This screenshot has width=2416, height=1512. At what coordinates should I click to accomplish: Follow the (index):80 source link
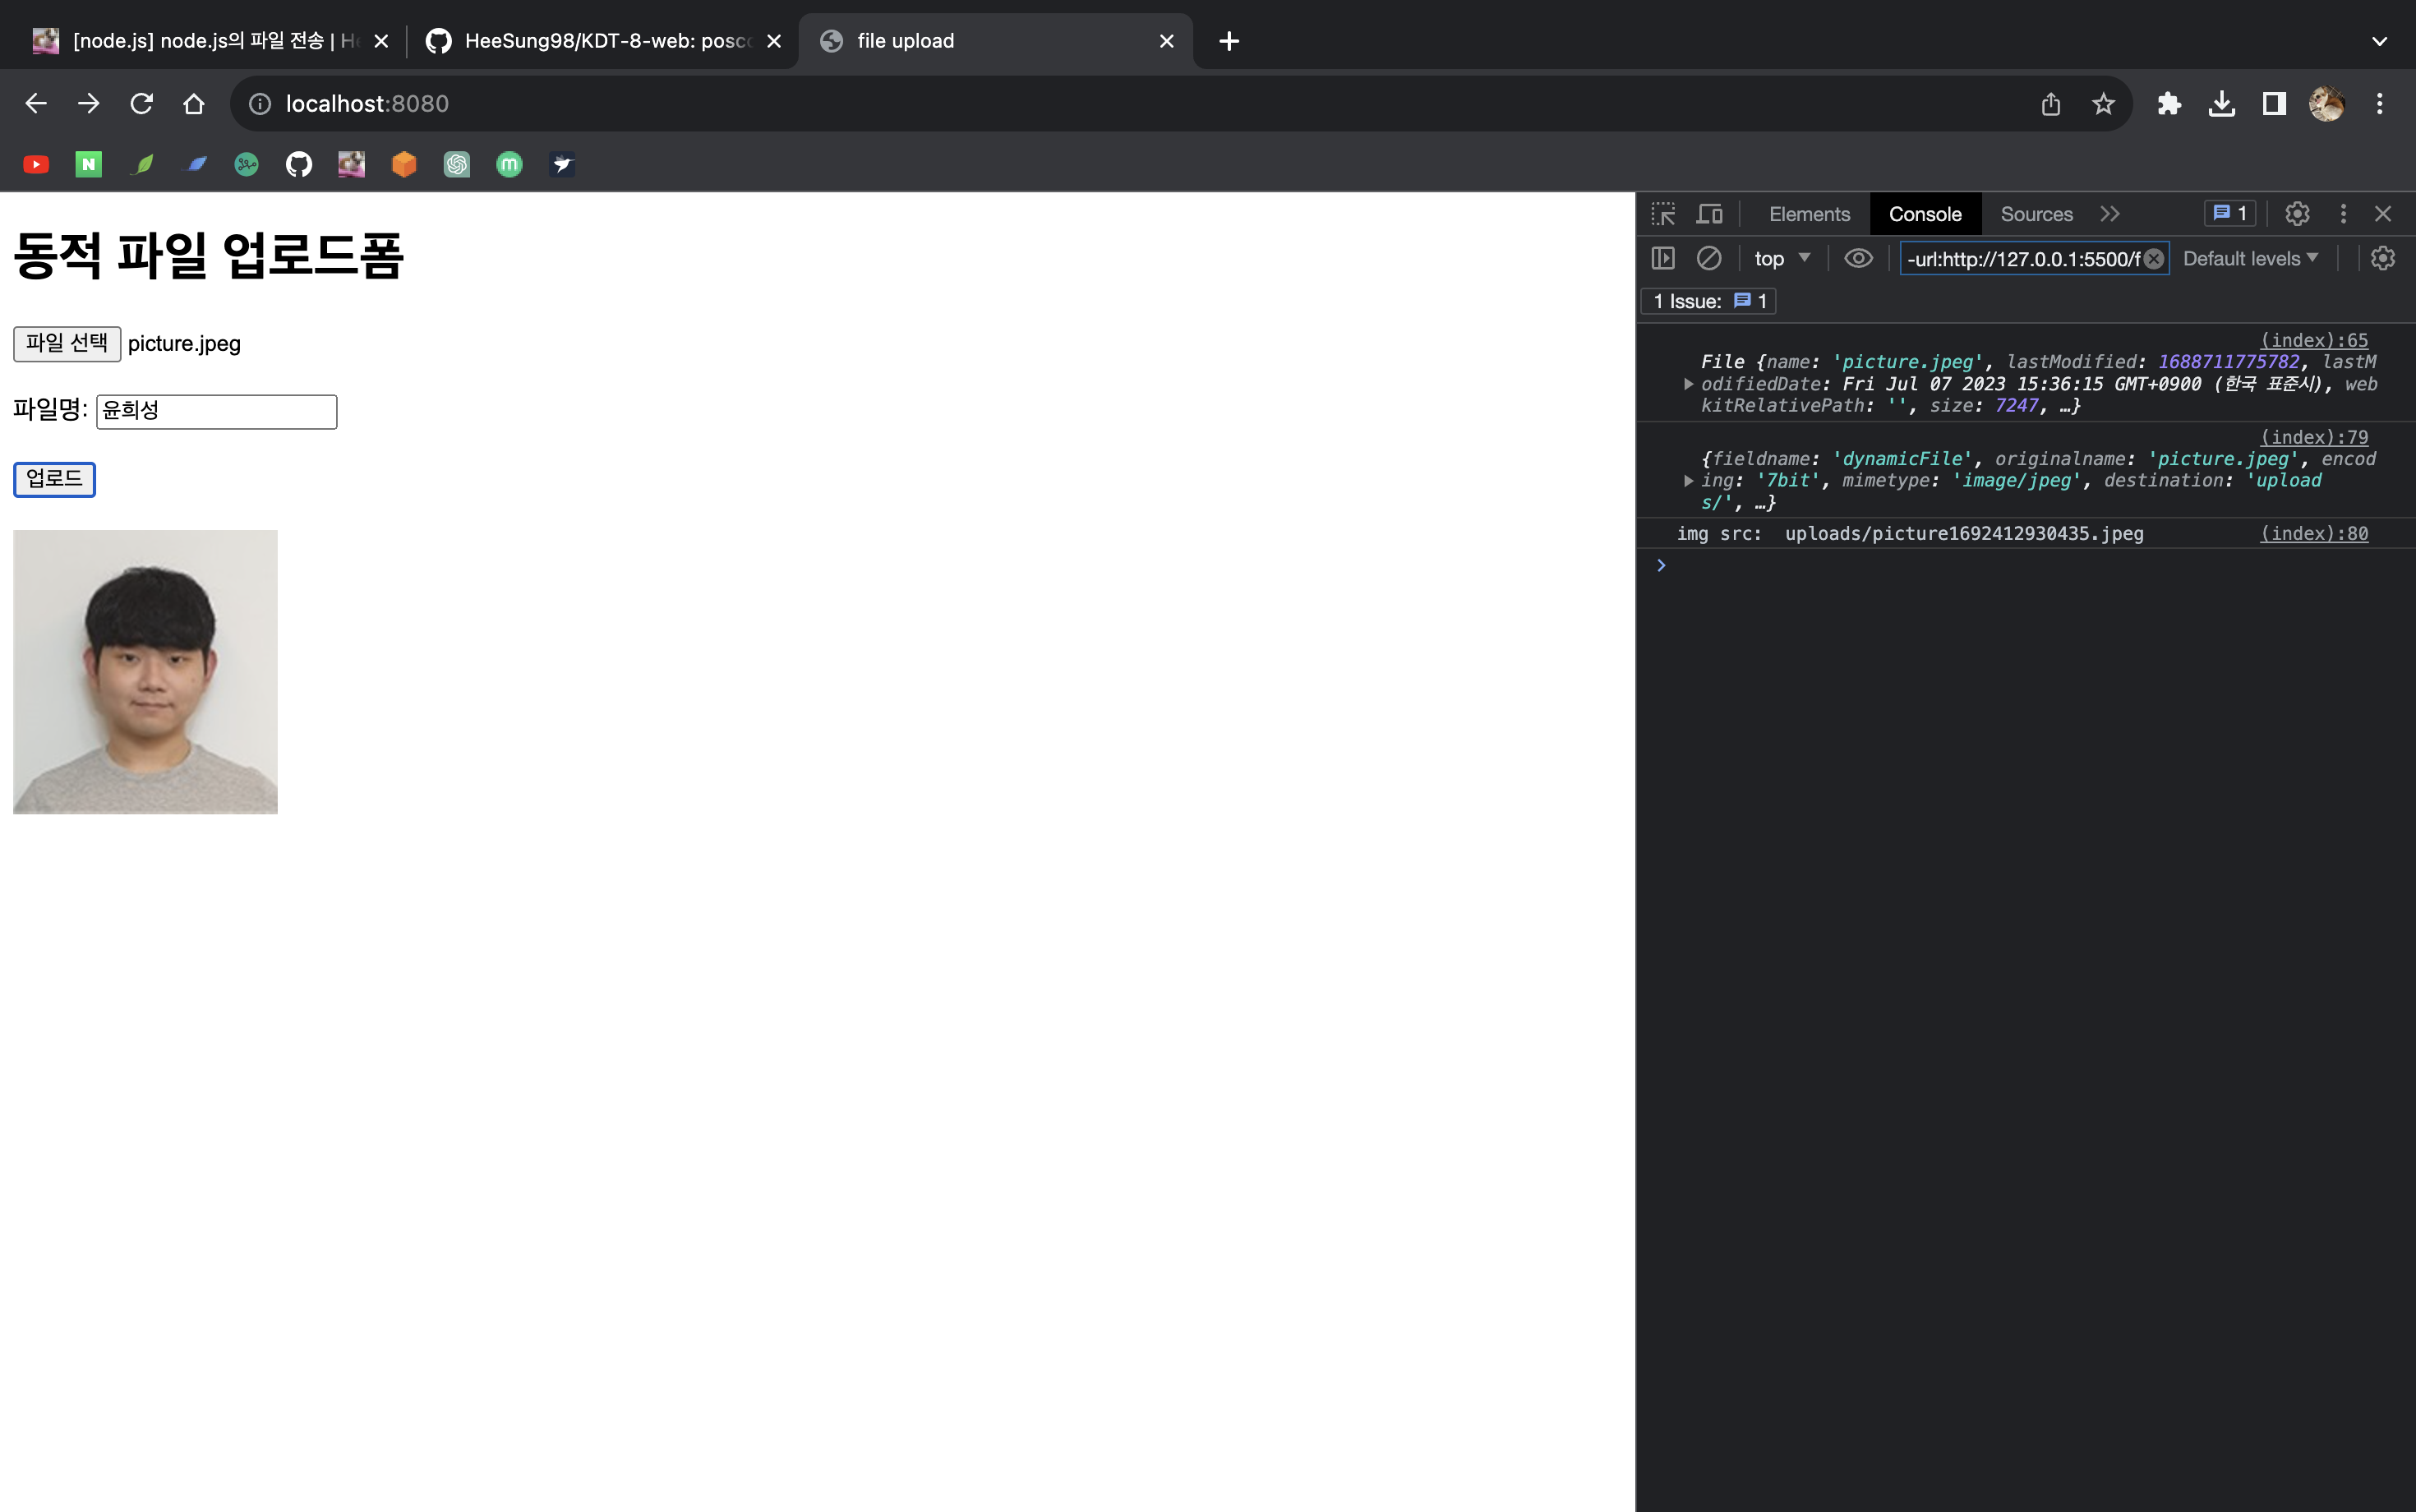(2314, 534)
